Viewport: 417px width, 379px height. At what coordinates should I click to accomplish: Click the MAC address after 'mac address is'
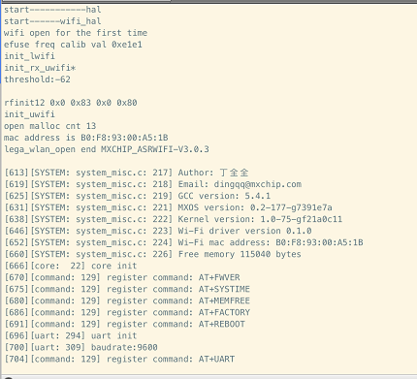point(124,138)
